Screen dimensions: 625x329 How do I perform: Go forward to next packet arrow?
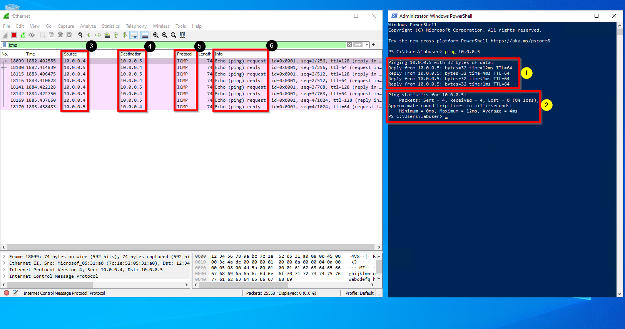[98, 35]
